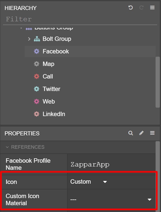Click the undo icon in Hierarchy header
This screenshot has height=212, width=161.
pos(130,8)
